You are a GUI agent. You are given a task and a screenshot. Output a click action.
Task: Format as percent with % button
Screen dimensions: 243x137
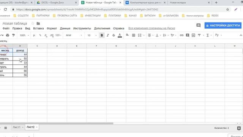[x=40, y=35]
